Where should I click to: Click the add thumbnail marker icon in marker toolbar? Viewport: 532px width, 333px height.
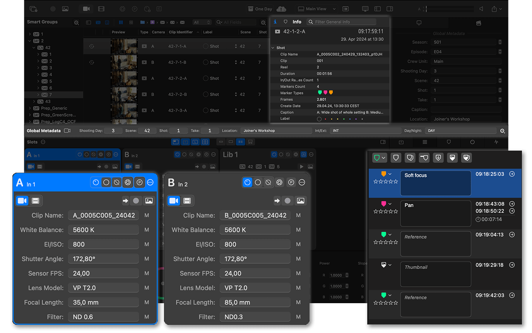452,158
